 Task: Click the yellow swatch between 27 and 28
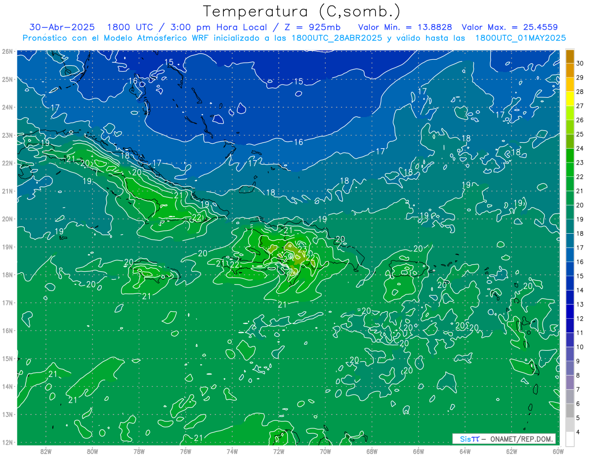click(570, 99)
